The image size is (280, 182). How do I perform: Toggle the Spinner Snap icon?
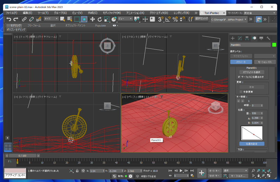click(182, 19)
